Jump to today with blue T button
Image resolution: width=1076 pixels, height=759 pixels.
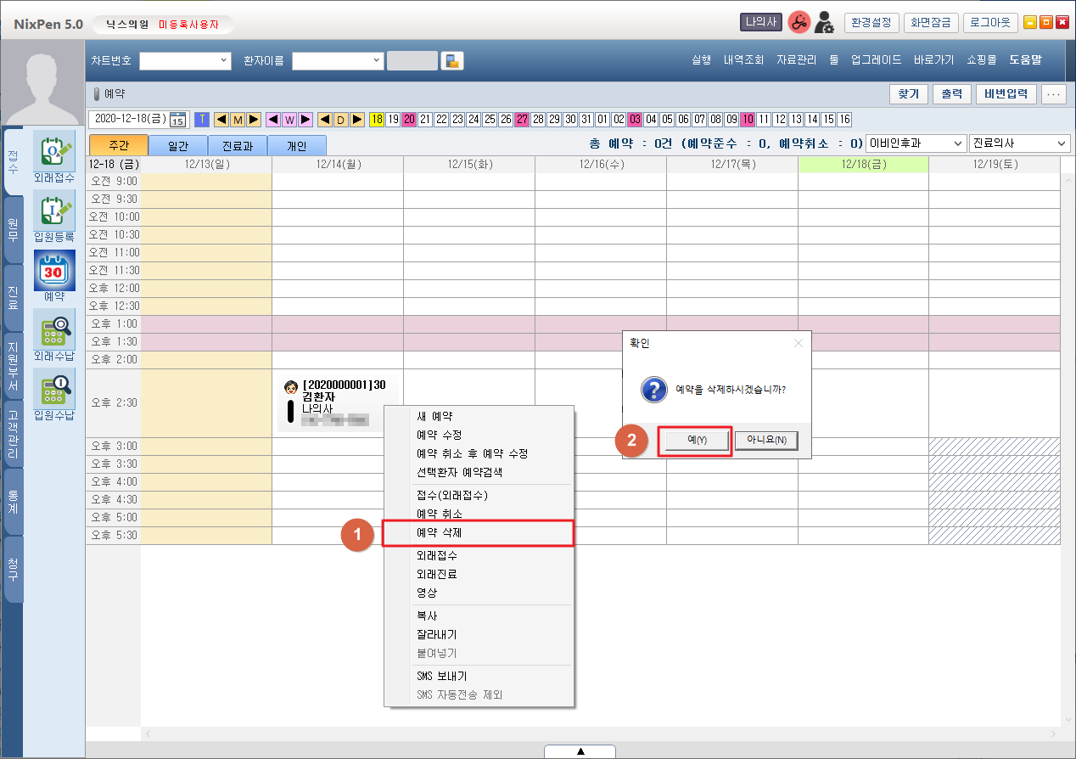point(202,120)
